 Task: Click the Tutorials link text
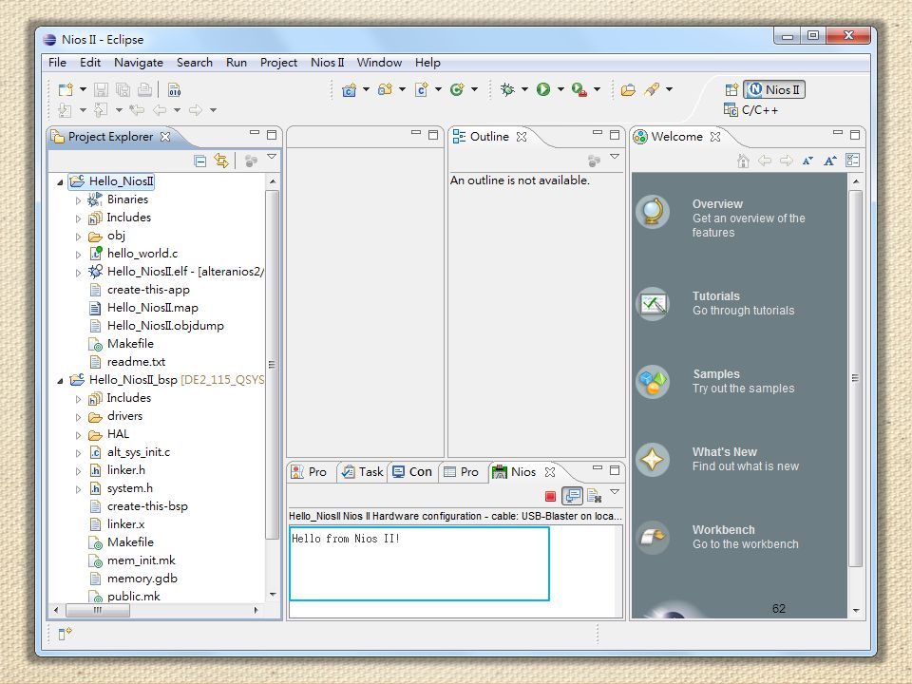[x=716, y=296]
